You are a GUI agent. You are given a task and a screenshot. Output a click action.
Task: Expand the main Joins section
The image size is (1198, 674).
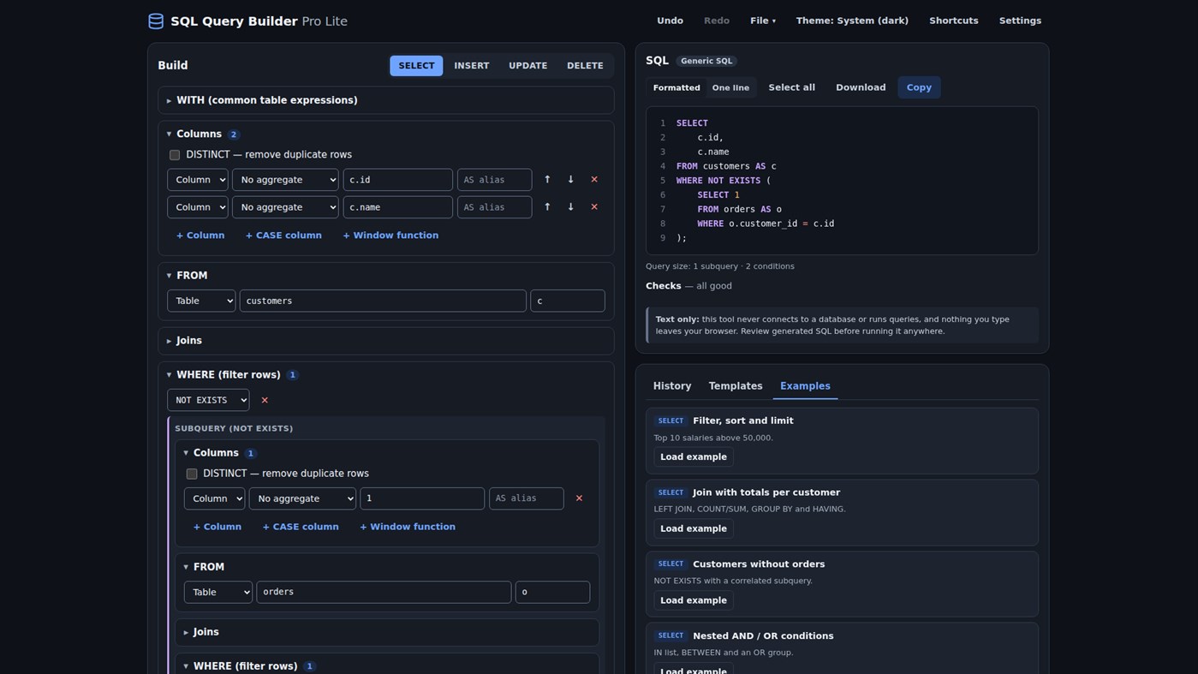coord(386,341)
